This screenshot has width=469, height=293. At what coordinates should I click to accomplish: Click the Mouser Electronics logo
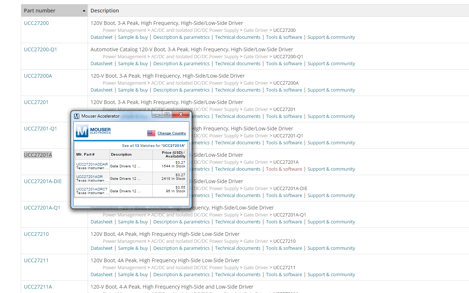(93, 131)
